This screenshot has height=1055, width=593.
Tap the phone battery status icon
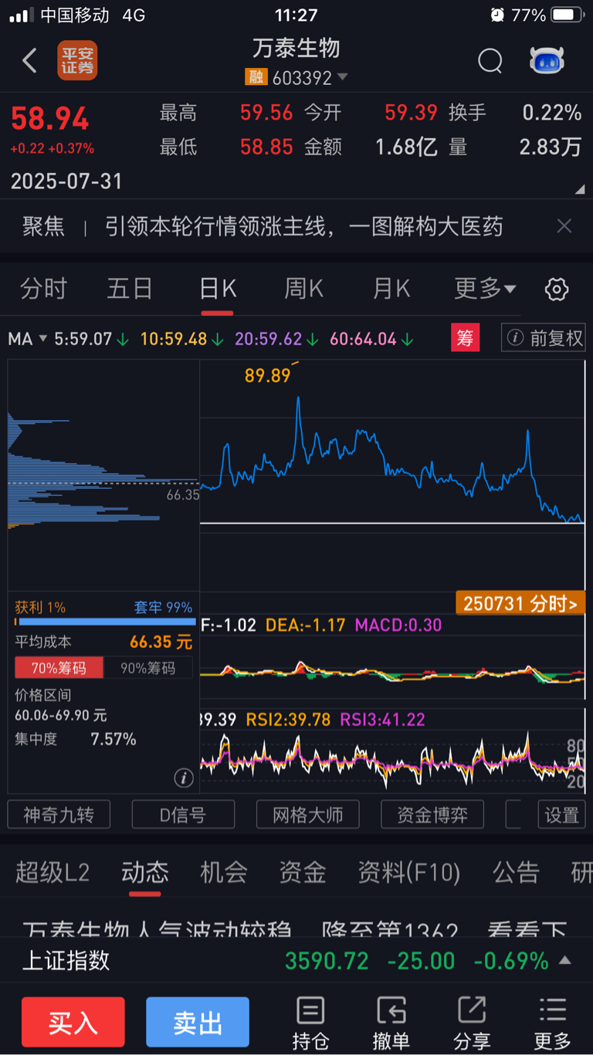568,15
